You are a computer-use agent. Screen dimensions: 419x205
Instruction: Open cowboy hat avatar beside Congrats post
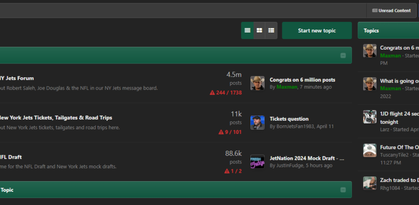click(x=257, y=83)
